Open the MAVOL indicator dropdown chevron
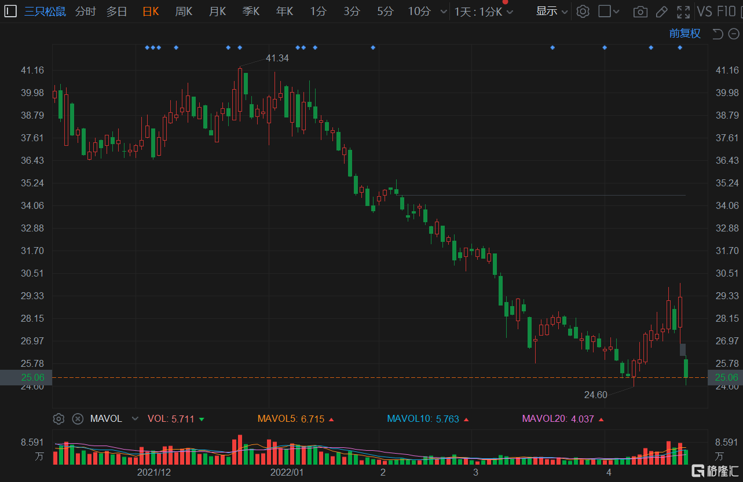Image resolution: width=743 pixels, height=482 pixels. (136, 418)
